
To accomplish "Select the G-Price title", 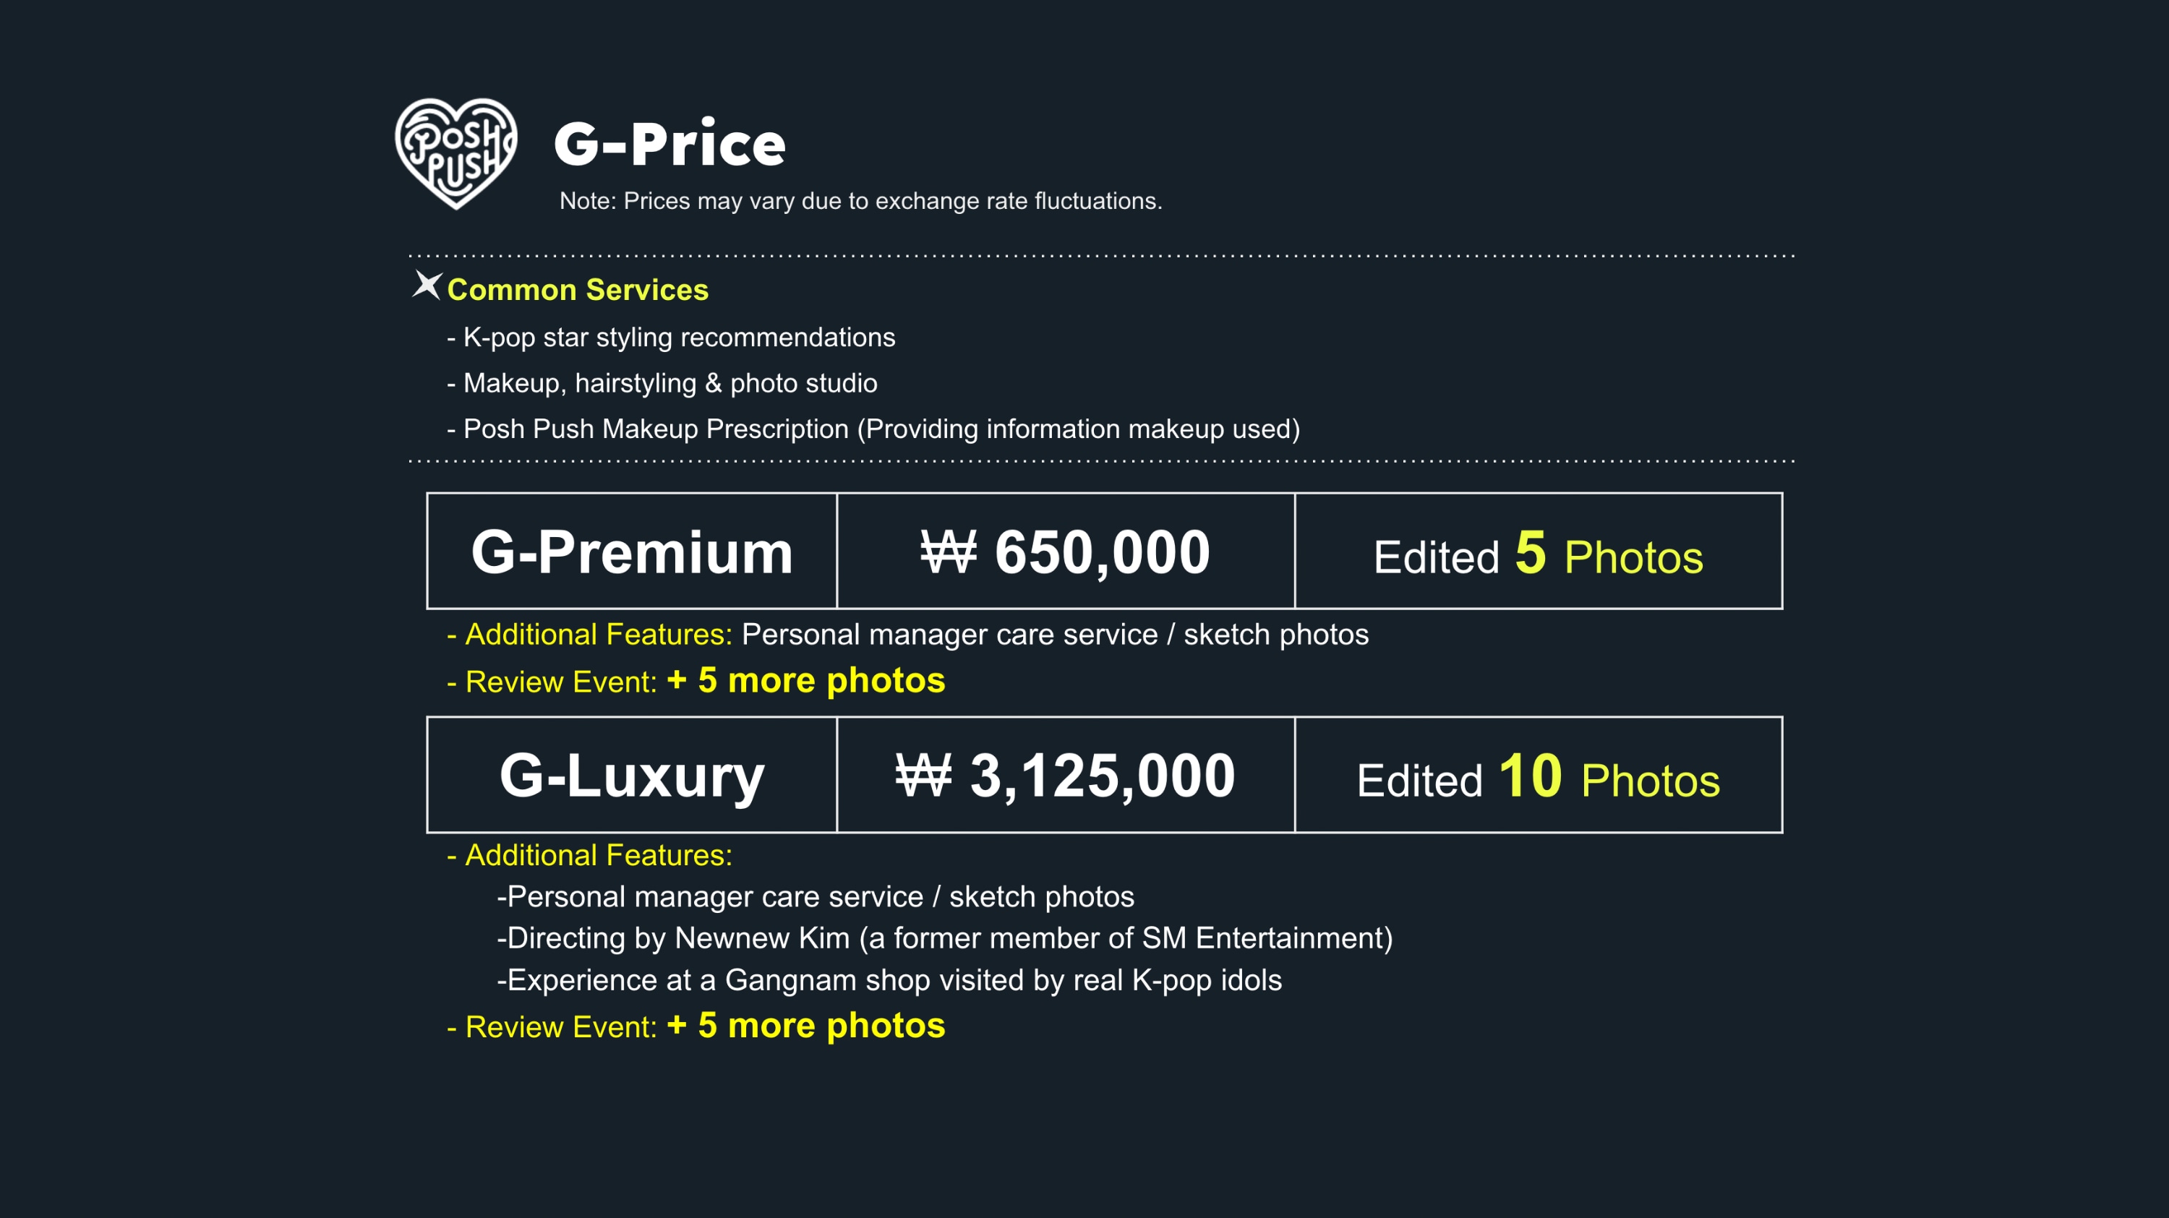I will (669, 144).
